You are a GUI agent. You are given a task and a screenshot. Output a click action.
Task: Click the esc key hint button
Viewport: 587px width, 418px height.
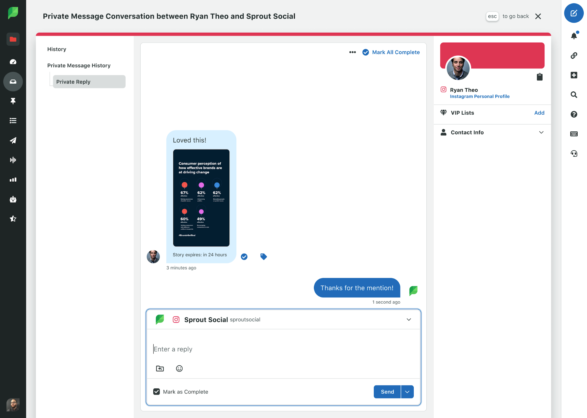point(492,16)
